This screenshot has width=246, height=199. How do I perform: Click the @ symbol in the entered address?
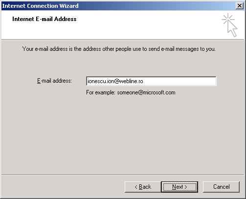click(117, 81)
